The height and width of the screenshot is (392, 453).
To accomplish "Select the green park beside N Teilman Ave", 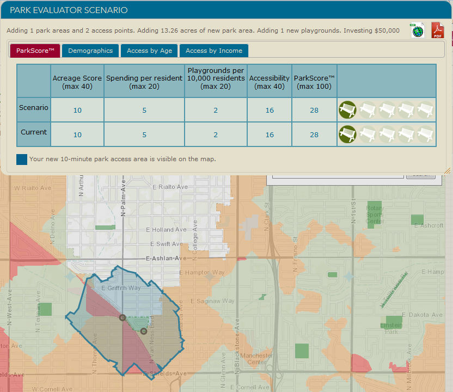I will [46, 309].
